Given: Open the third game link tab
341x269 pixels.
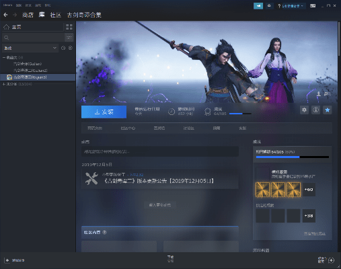Looking at the screenshot, I should click(159, 128).
